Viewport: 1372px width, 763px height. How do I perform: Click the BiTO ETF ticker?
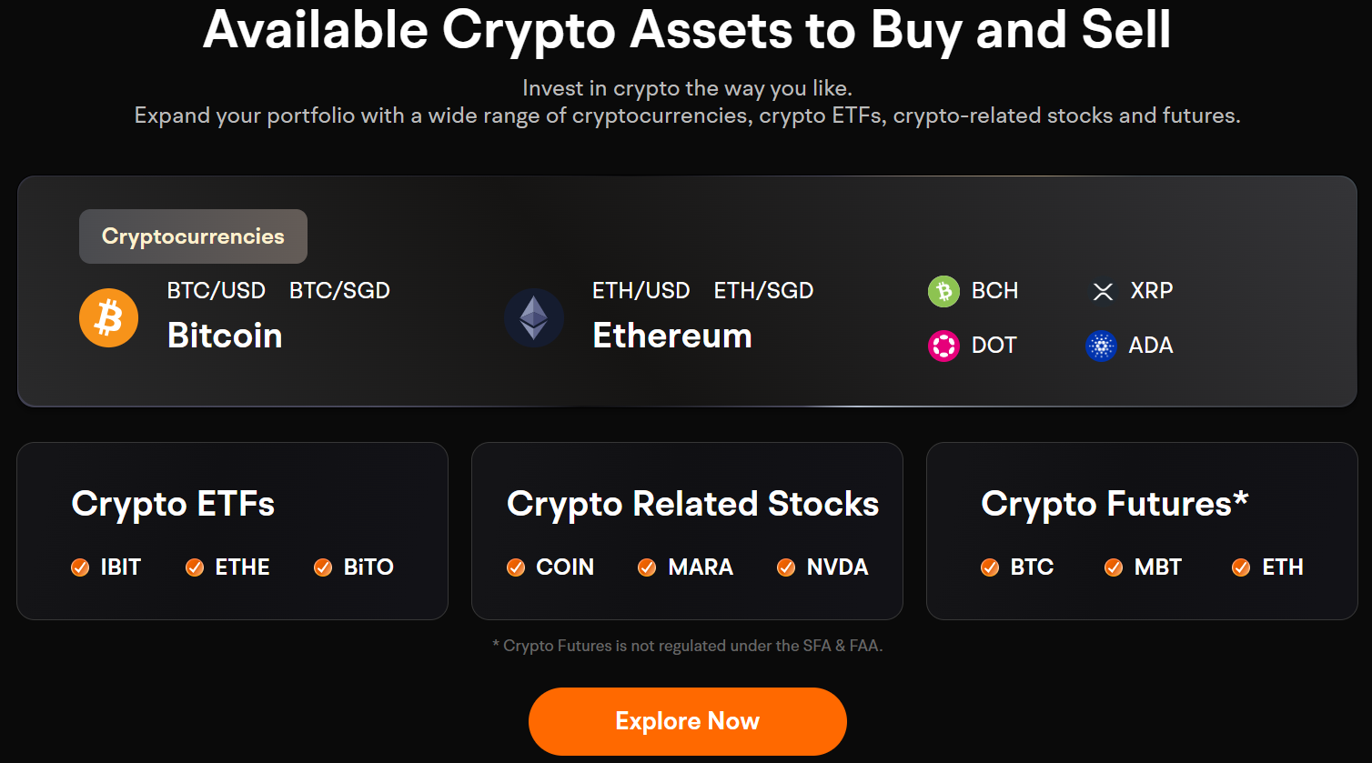pyautogui.click(x=368, y=567)
